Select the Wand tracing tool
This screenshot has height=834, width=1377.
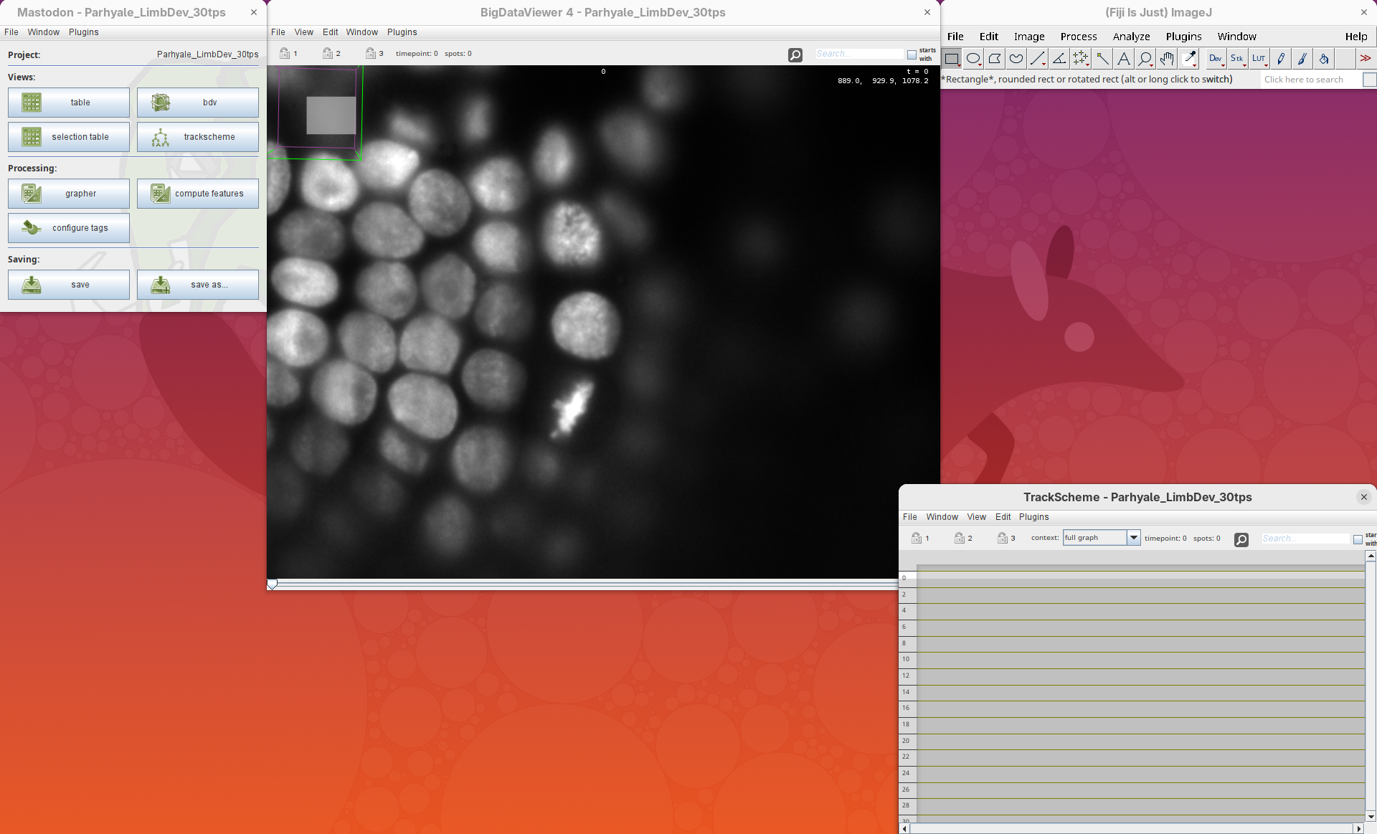[x=1102, y=59]
